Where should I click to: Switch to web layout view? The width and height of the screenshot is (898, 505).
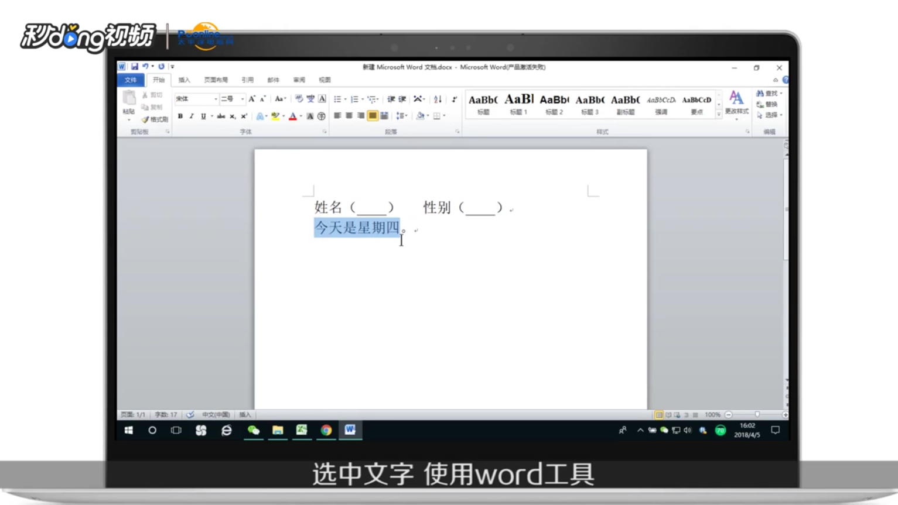677,414
